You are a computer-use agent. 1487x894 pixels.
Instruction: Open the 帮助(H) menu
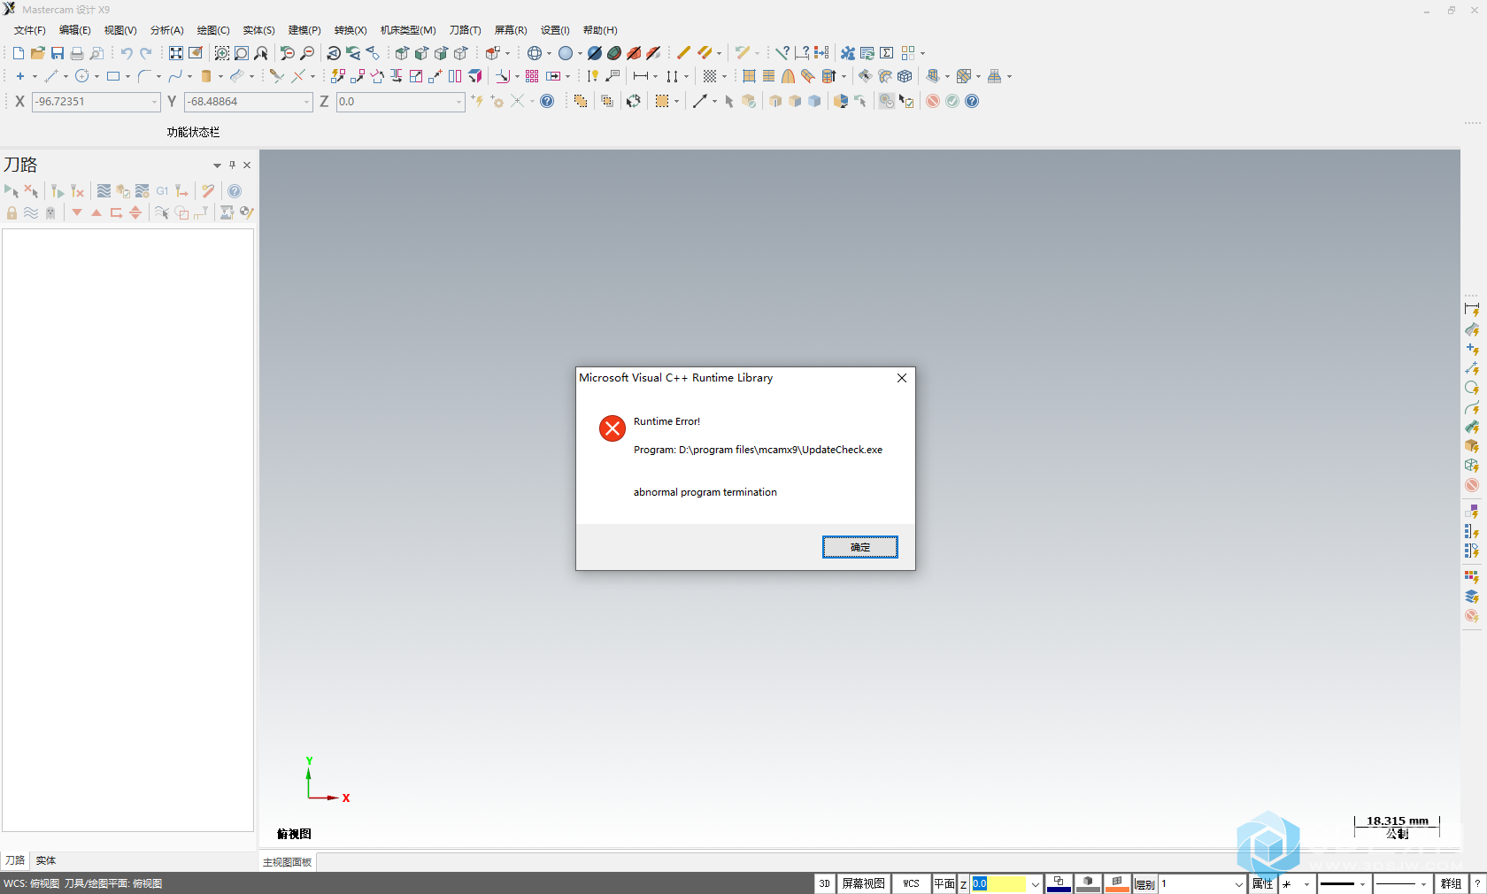[600, 30]
